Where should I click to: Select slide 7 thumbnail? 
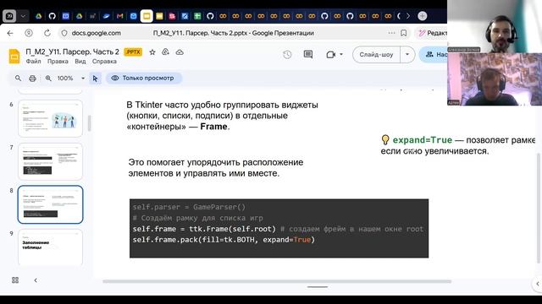coord(51,161)
